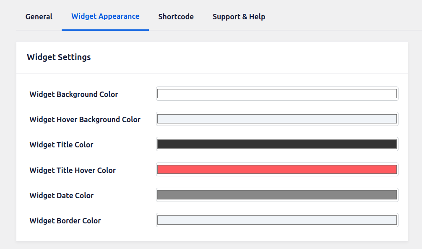Click the Widget Settings panel heading

click(x=59, y=58)
